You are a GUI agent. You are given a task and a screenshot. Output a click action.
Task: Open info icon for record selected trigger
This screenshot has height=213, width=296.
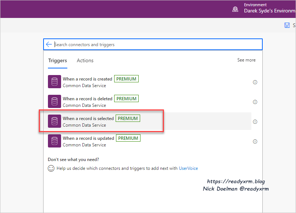click(255, 122)
